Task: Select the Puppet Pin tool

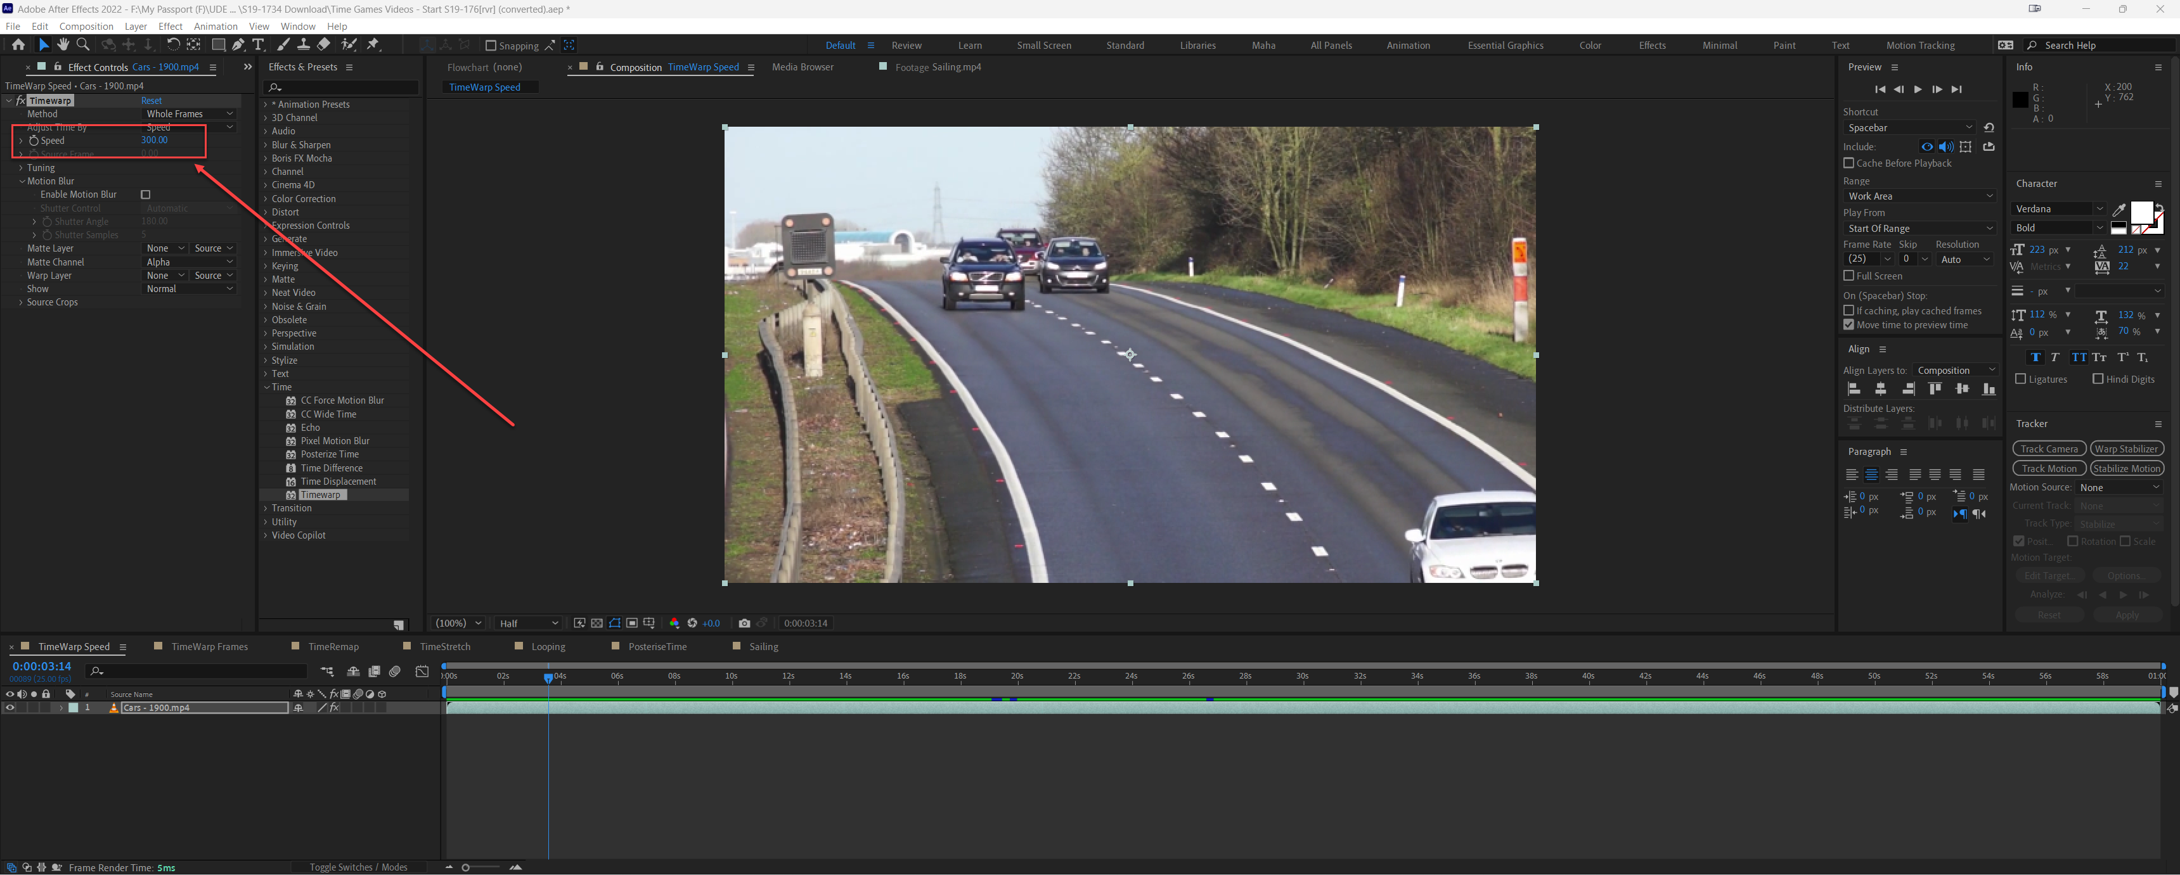Action: 373,45
